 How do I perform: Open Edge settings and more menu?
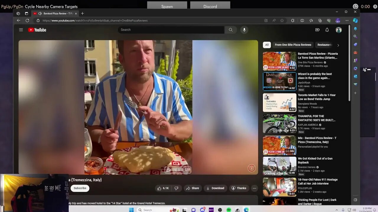[347, 21]
